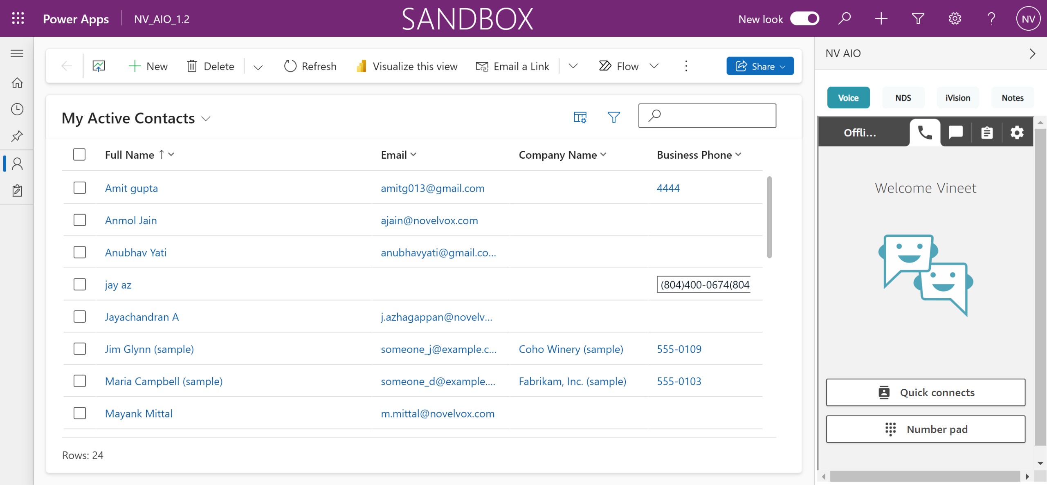Image resolution: width=1047 pixels, height=485 pixels.
Task: Click the Recent clock icon in sidebar
Action: (x=17, y=109)
